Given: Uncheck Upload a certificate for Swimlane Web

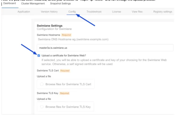Looking at the screenshot, I should click(39, 56).
